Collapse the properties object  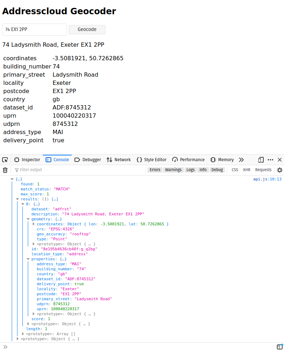coord(28,259)
